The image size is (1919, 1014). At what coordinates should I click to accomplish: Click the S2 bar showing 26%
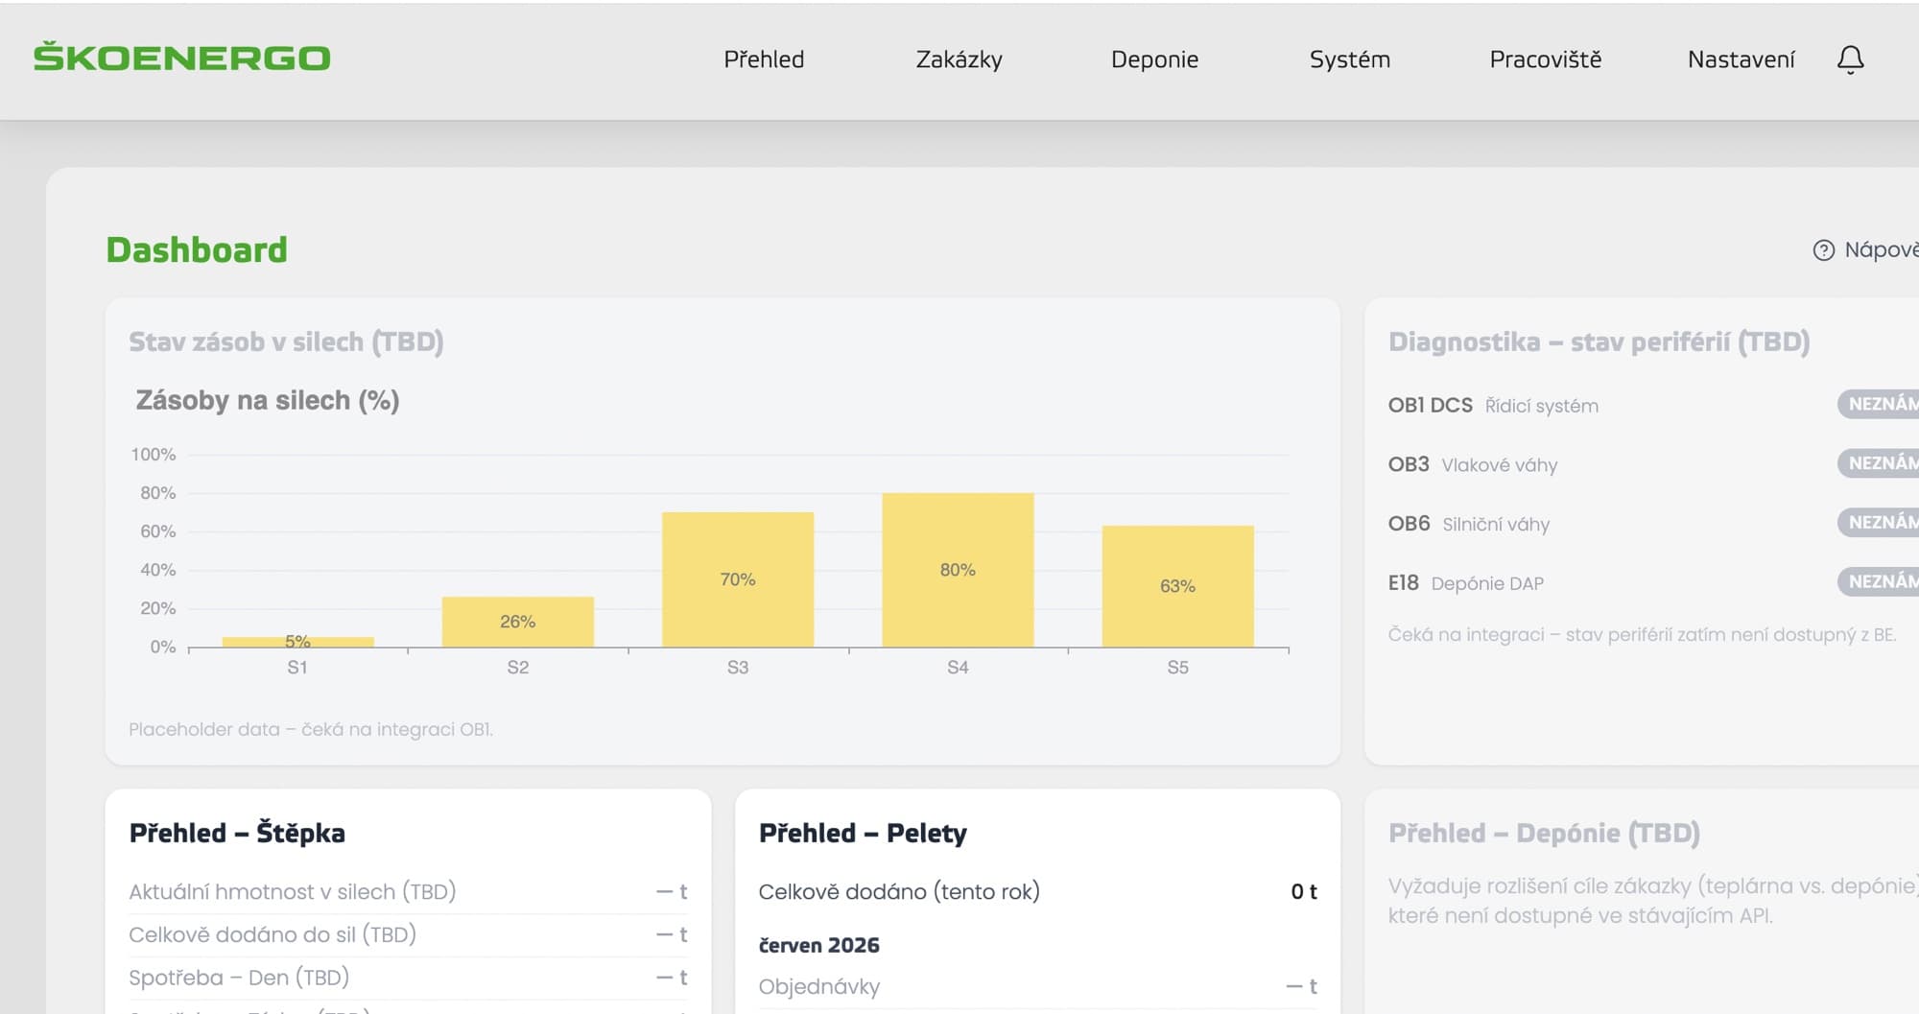(517, 622)
